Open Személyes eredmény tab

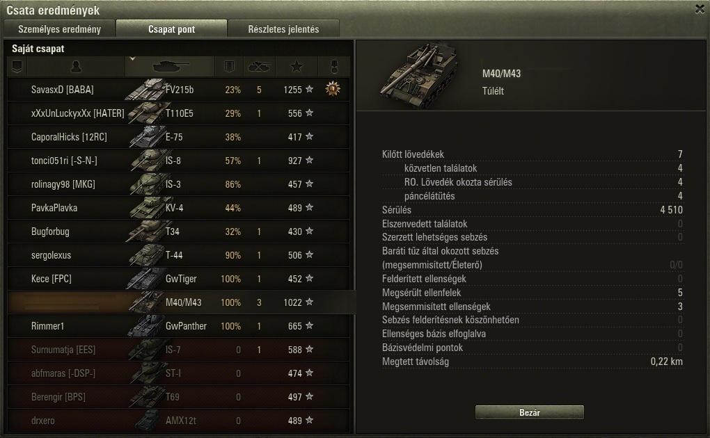(59, 29)
